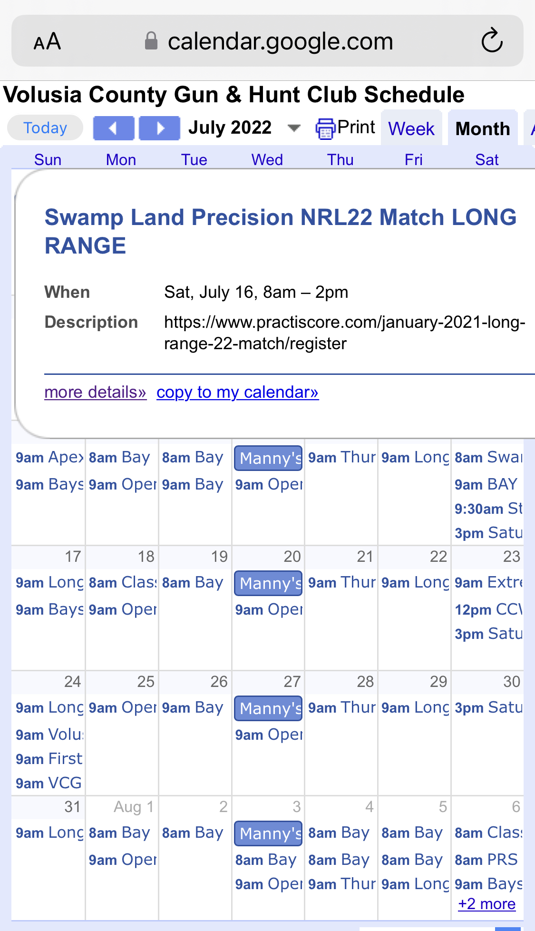Open Manny's event on July 20

tap(268, 583)
